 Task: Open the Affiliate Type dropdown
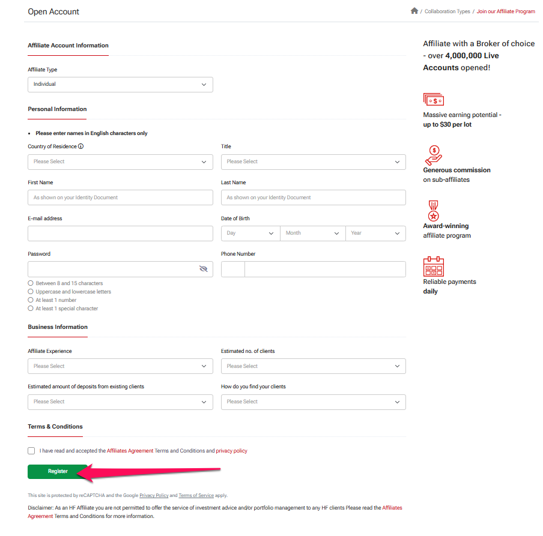(120, 85)
